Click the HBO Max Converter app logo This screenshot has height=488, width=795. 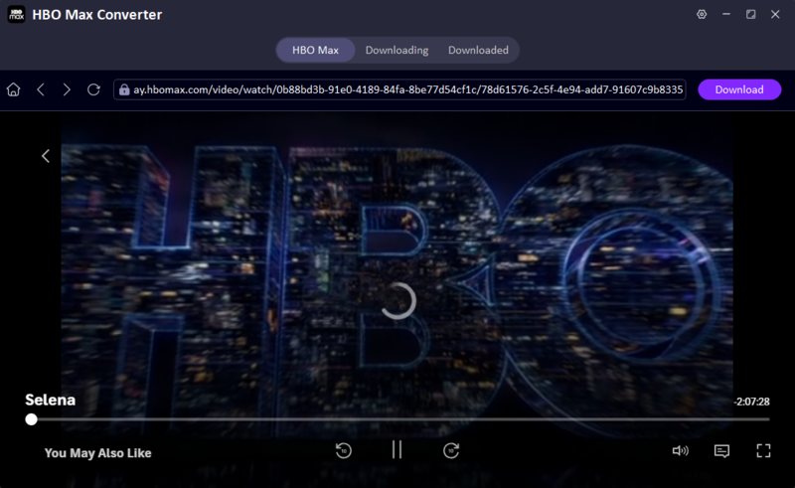click(x=16, y=14)
